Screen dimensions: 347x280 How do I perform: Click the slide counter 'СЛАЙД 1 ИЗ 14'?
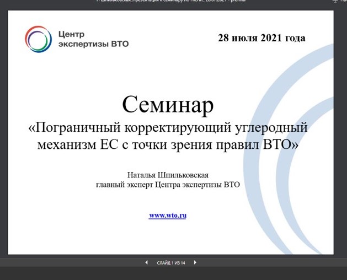click(x=171, y=263)
